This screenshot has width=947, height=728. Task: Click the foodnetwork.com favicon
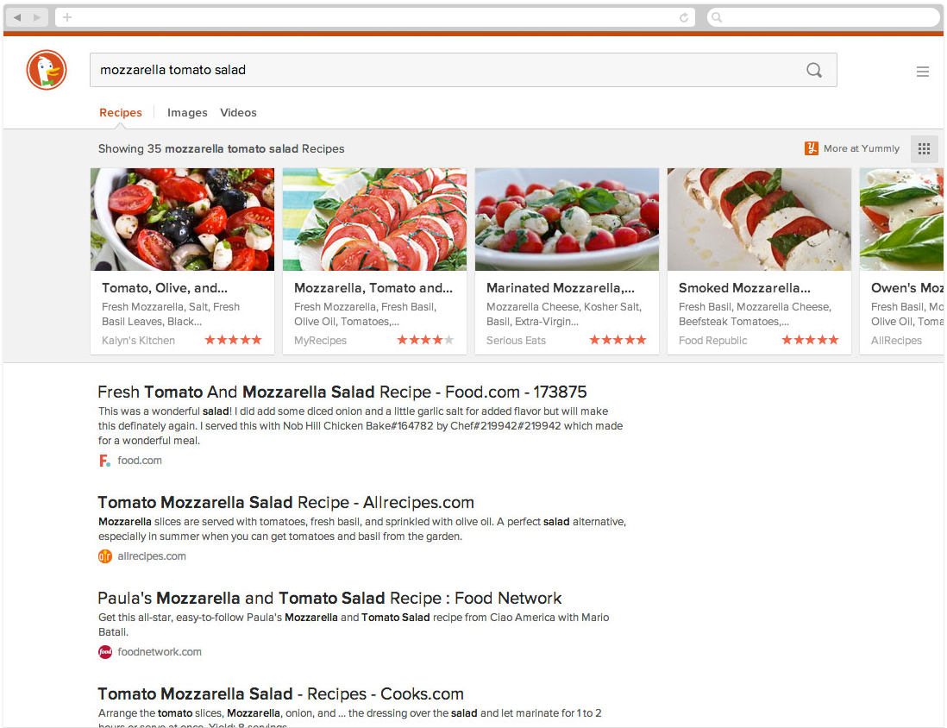(x=105, y=652)
